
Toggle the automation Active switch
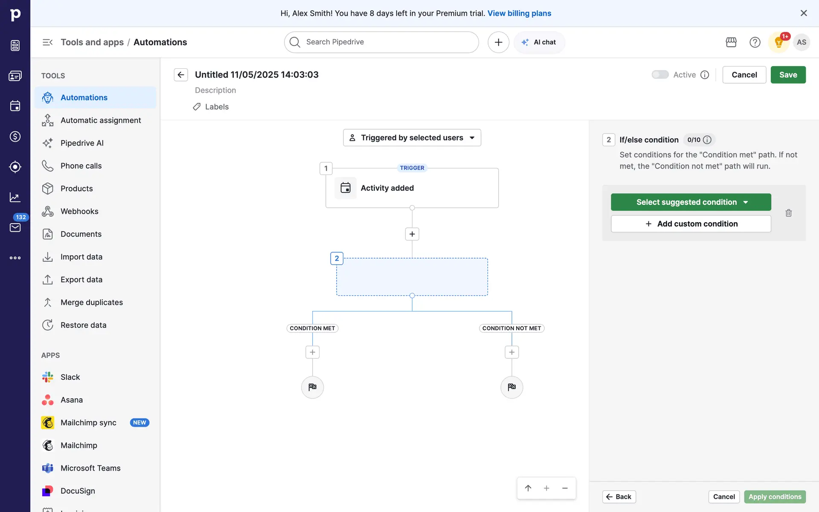coord(660,75)
